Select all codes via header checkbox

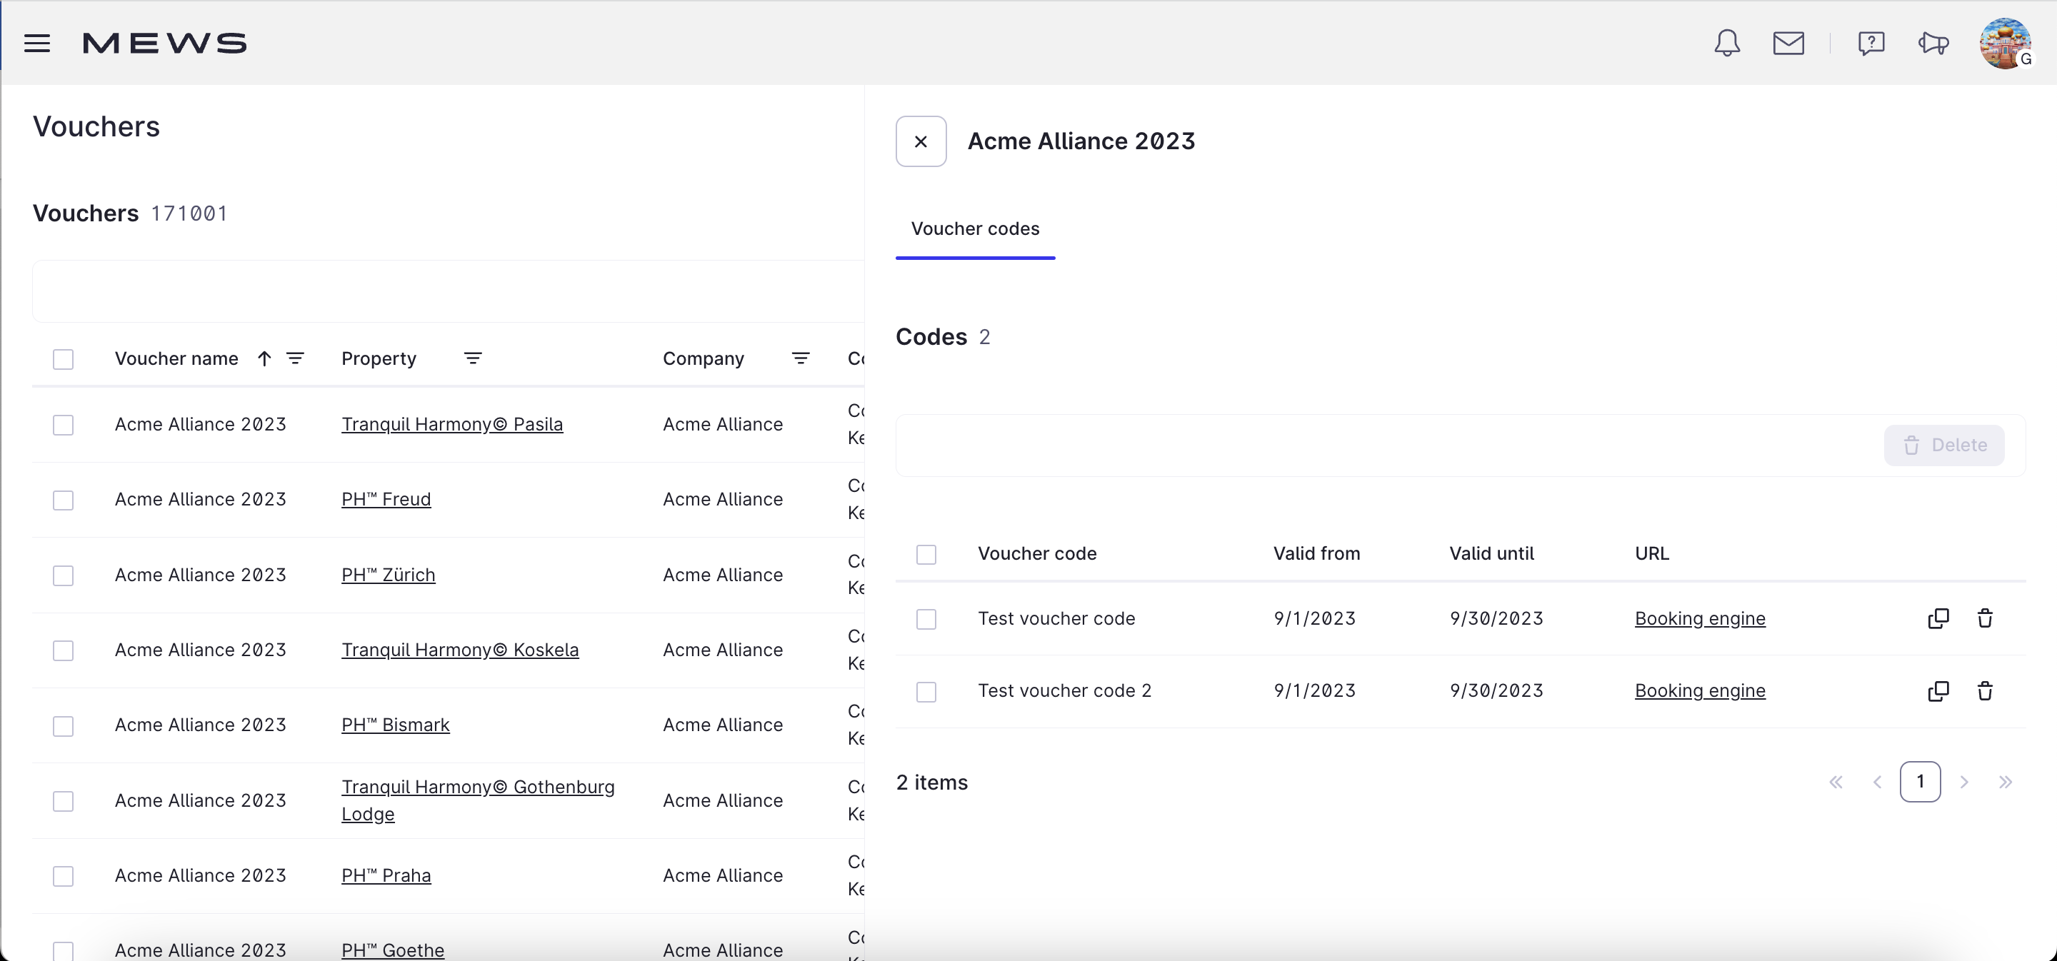[926, 554]
